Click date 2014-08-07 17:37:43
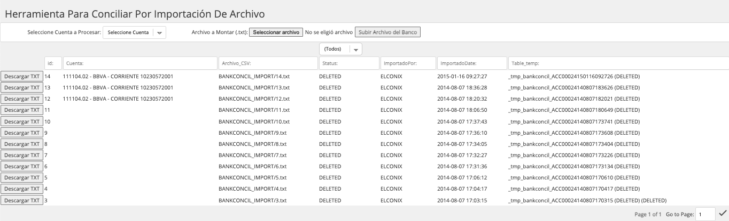Image resolution: width=729 pixels, height=221 pixels. point(462,121)
